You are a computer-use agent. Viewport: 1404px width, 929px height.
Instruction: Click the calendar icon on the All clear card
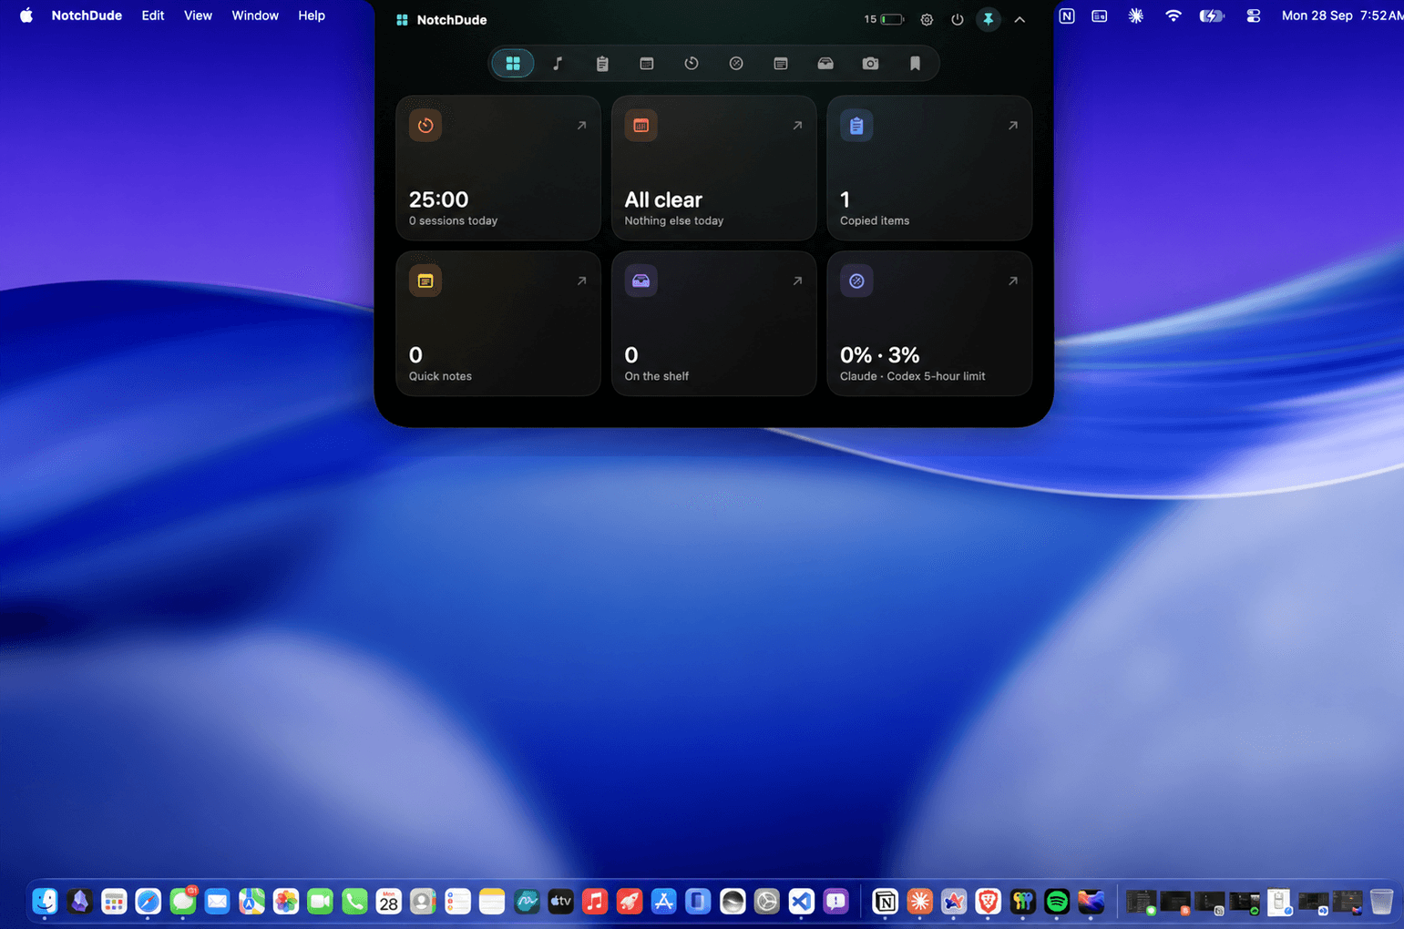(641, 126)
